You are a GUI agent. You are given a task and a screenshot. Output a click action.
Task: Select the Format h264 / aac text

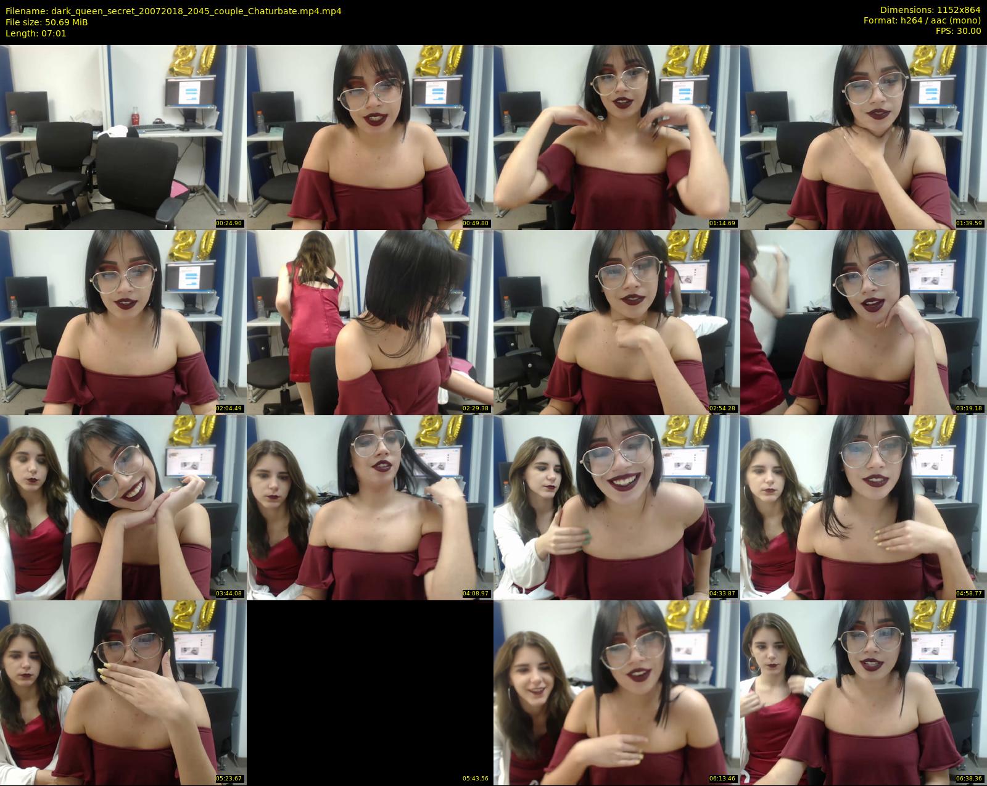click(922, 20)
